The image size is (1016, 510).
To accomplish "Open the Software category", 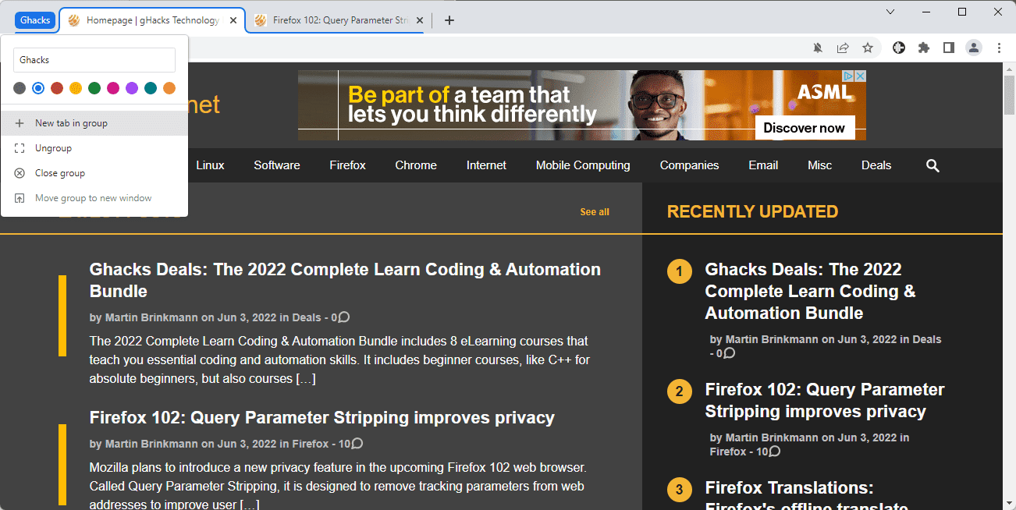I will click(x=277, y=165).
